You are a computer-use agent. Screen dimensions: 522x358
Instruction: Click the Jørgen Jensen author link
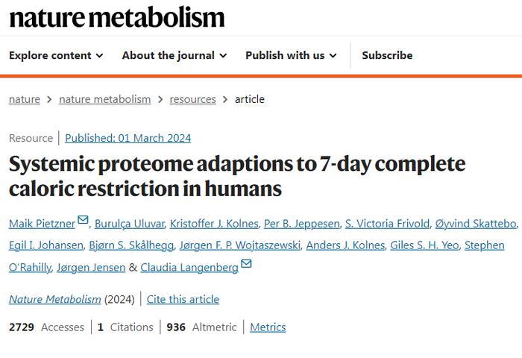click(x=91, y=268)
